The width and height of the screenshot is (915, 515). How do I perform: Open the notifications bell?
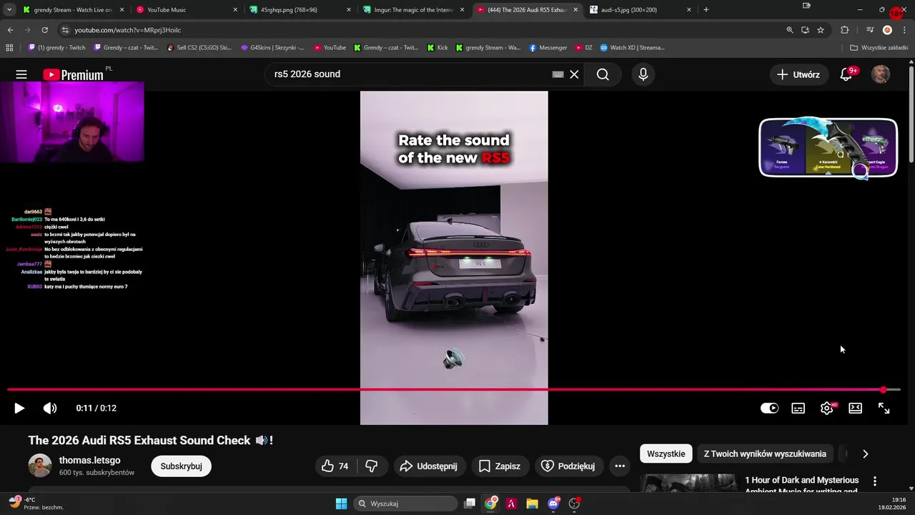click(x=846, y=74)
